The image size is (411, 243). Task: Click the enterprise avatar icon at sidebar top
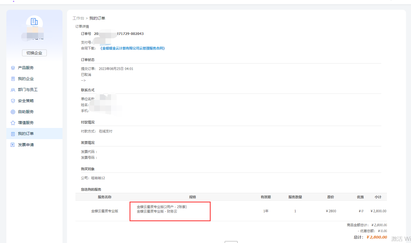34,22
